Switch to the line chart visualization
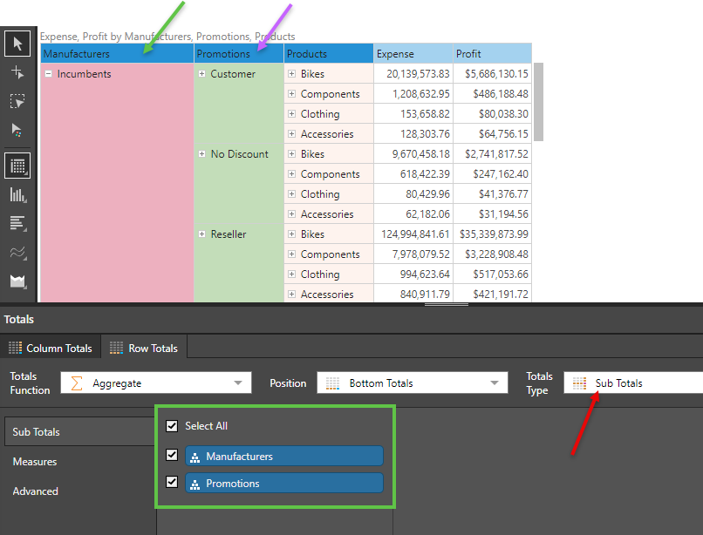 [17, 253]
